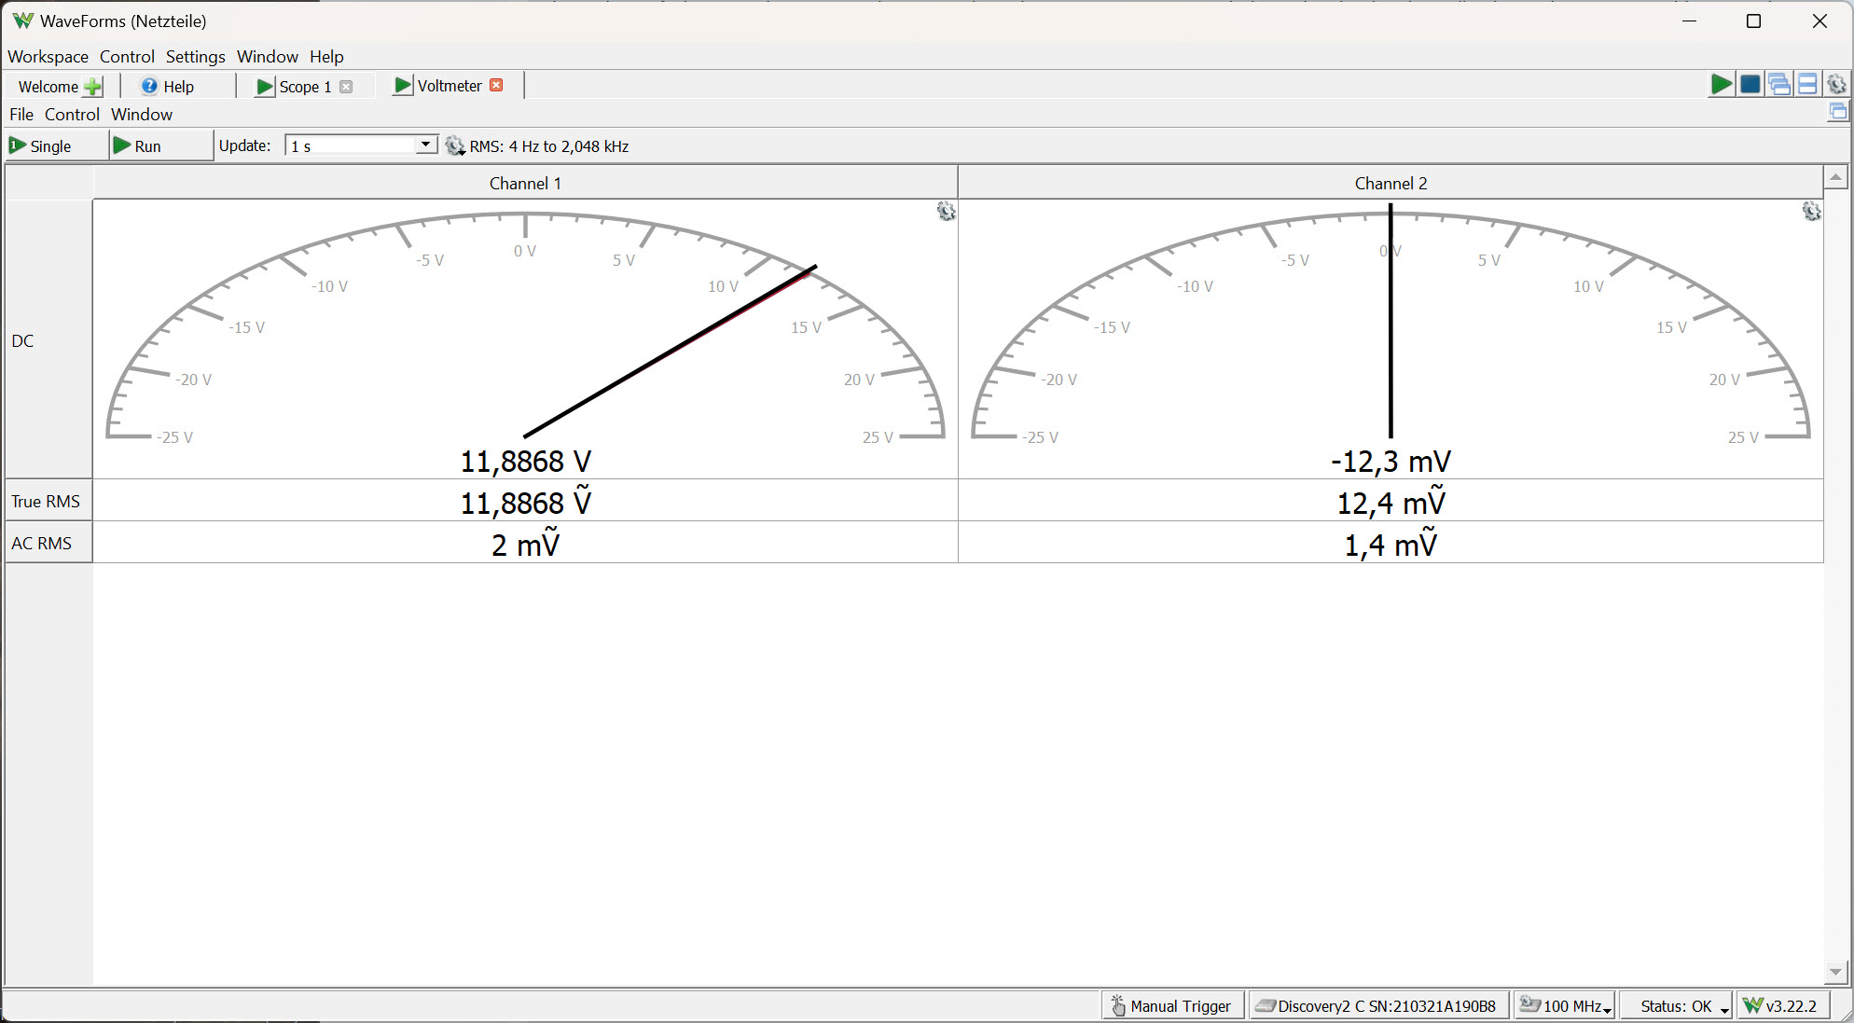Open the RMS filter gear options

pyautogui.click(x=454, y=146)
